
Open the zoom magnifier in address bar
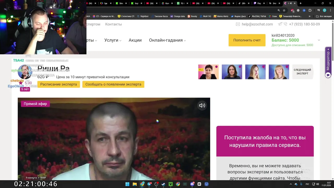point(279,10)
